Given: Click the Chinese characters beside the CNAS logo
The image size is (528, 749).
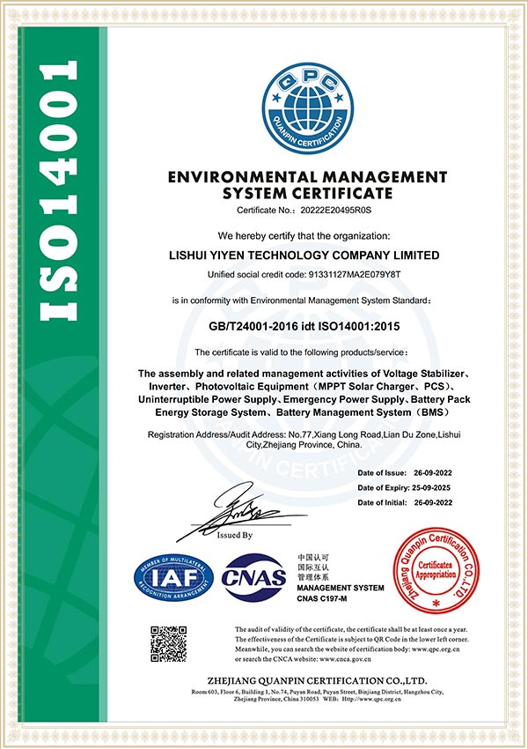Looking at the screenshot, I should click(x=313, y=567).
